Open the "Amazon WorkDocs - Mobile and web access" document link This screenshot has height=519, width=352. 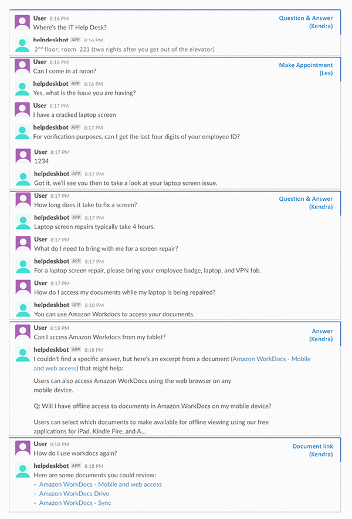[100, 484]
